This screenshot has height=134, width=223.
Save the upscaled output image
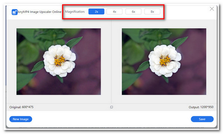click(x=202, y=119)
